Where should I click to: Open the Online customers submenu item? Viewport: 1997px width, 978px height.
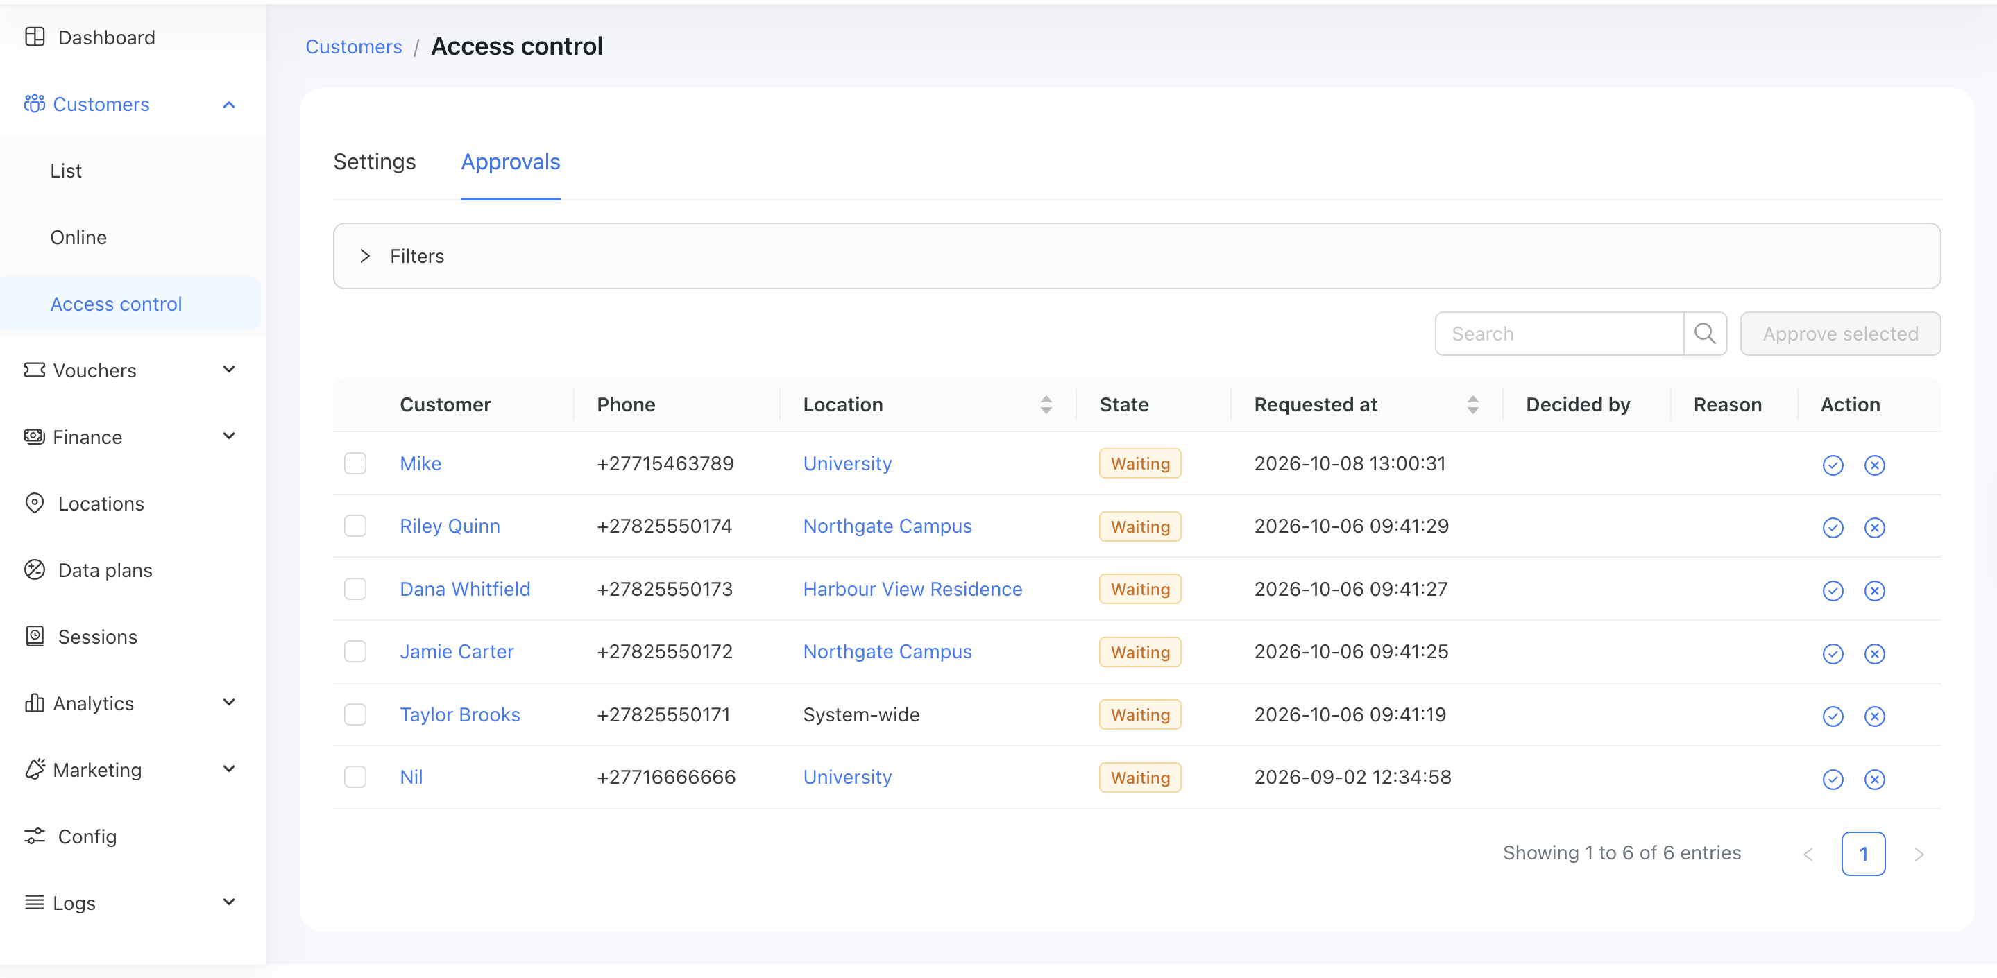coord(78,237)
